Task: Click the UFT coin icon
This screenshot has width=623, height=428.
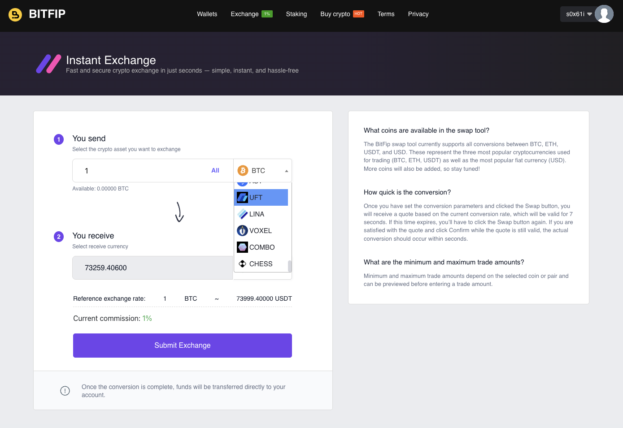Action: point(242,198)
